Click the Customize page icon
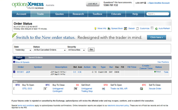The image size is (178, 110). [137, 29]
